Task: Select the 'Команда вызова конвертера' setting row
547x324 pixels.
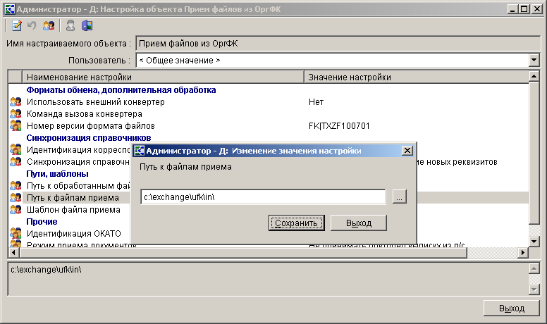Action: (x=85, y=114)
